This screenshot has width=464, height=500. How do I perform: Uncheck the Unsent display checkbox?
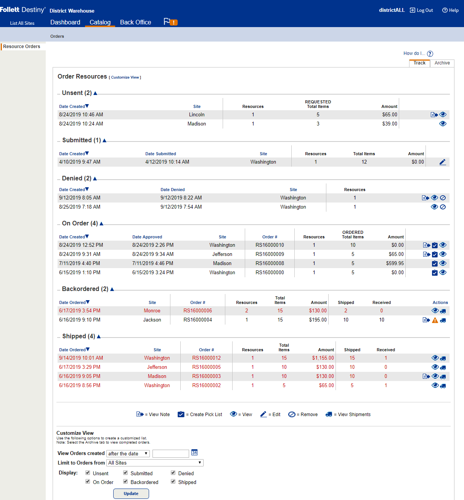point(88,473)
